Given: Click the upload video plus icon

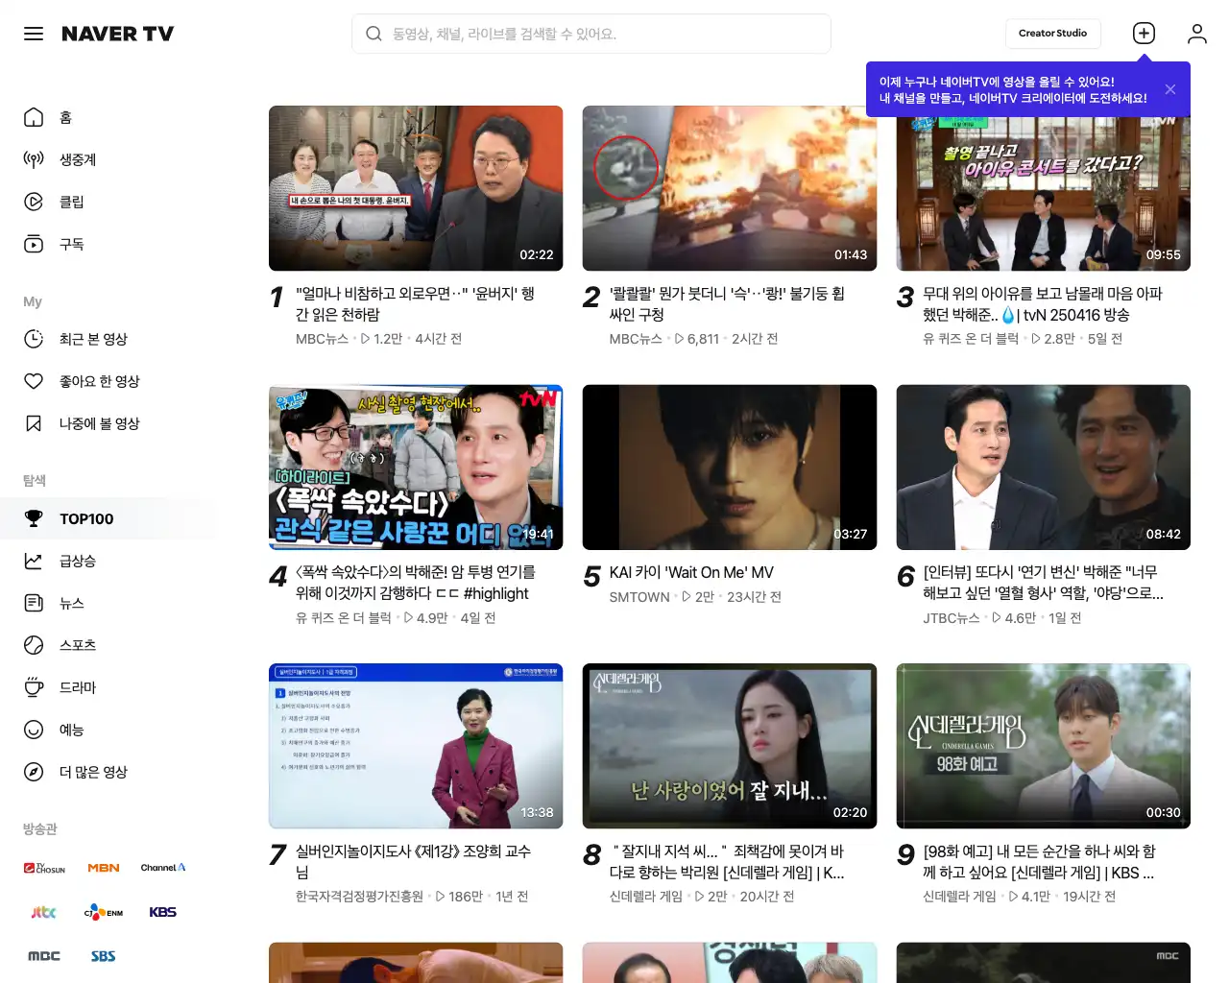Looking at the screenshot, I should point(1144,34).
